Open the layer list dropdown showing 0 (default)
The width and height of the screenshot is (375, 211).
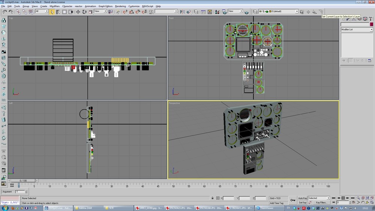pos(296,12)
